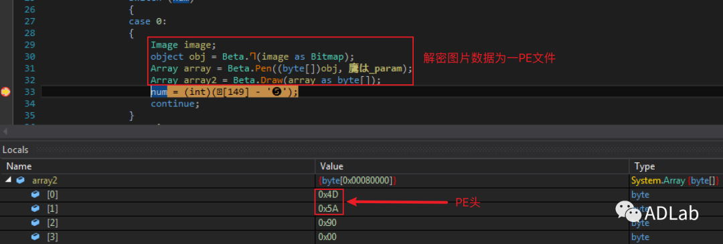Select the cube icon of element [2]
Image resolution: width=723 pixels, height=244 pixels.
click(35, 223)
